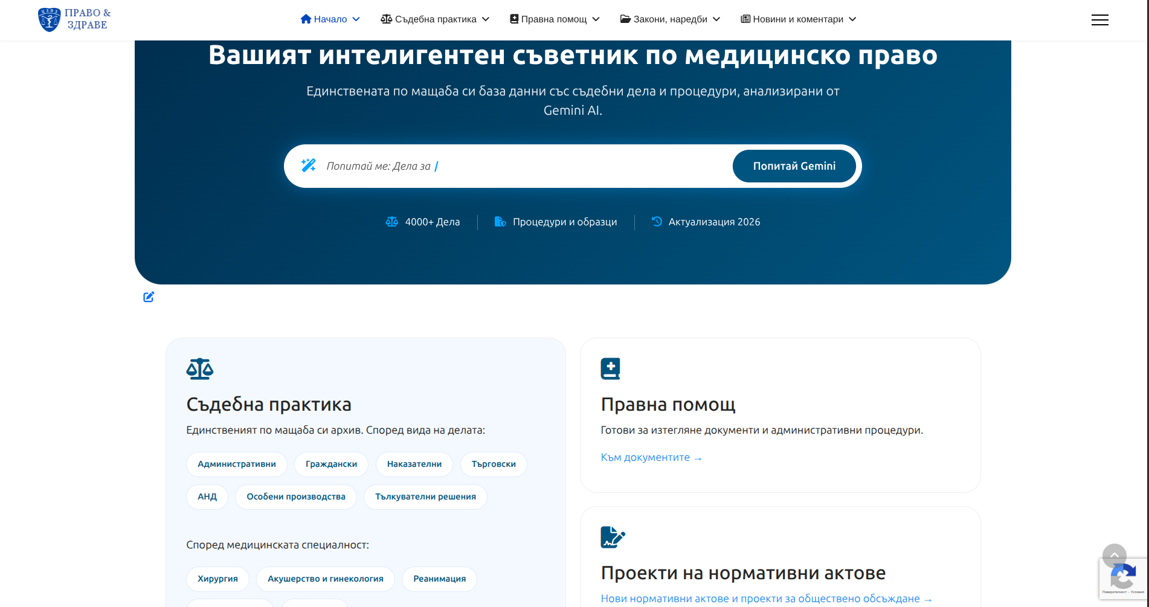
Task: Click the Право & Здраве shield logo
Action: point(49,19)
